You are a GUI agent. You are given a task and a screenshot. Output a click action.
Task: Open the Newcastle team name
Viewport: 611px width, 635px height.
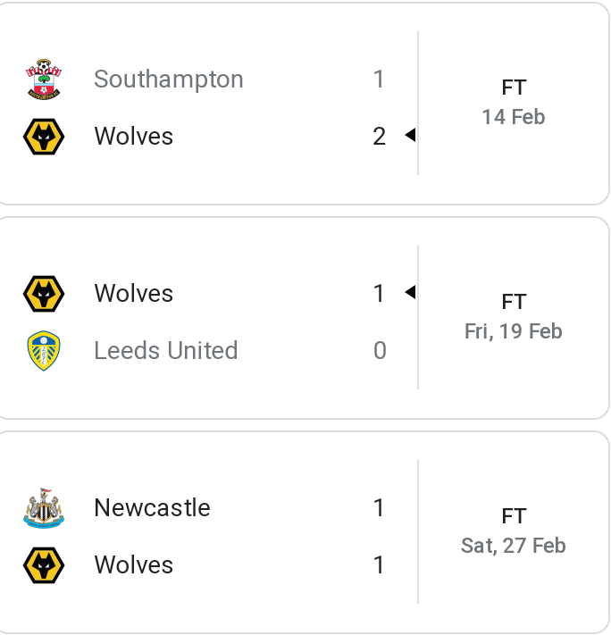153,507
